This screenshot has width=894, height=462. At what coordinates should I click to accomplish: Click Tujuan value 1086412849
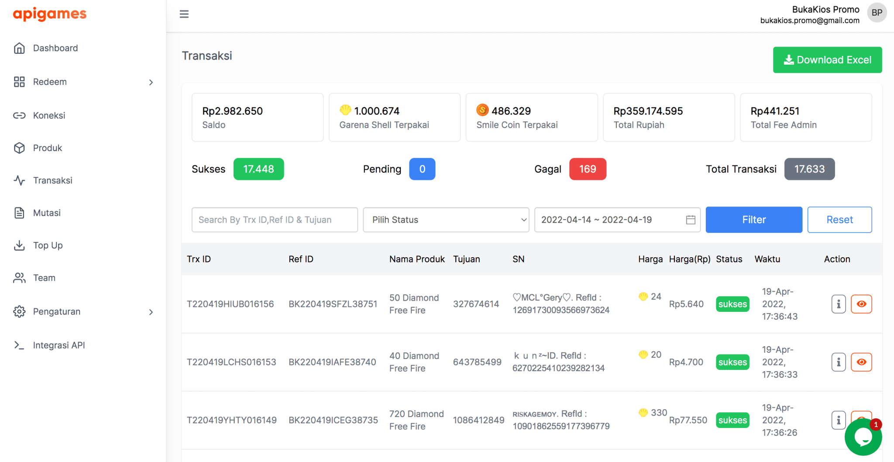click(x=478, y=420)
